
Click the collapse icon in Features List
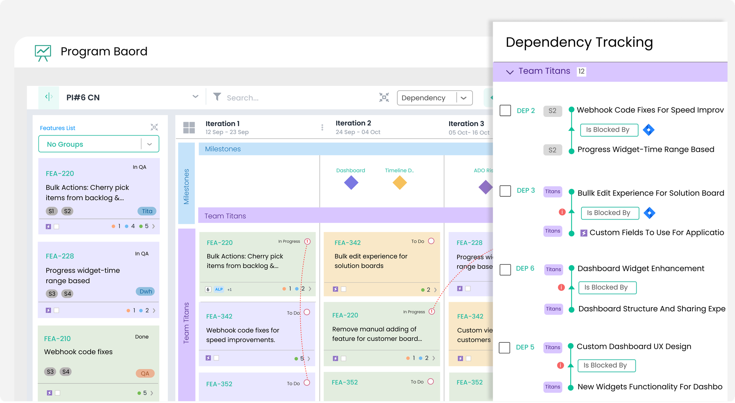coord(154,127)
